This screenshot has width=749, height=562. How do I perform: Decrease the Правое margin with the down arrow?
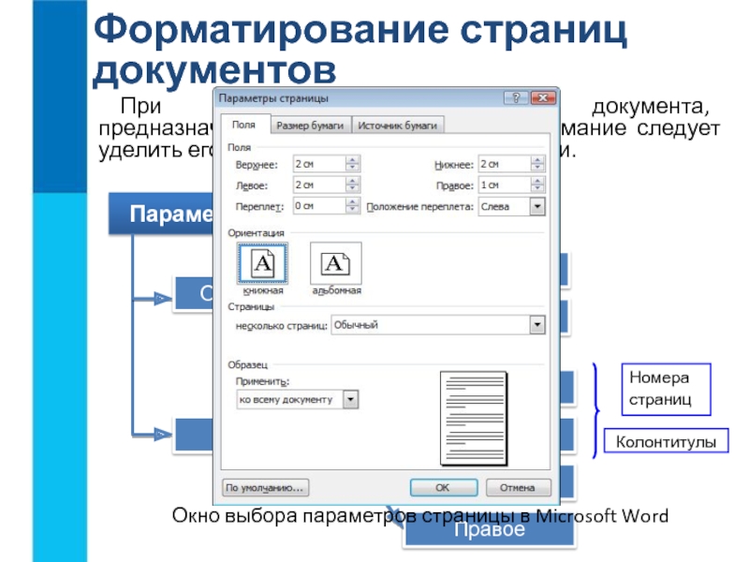(537, 189)
